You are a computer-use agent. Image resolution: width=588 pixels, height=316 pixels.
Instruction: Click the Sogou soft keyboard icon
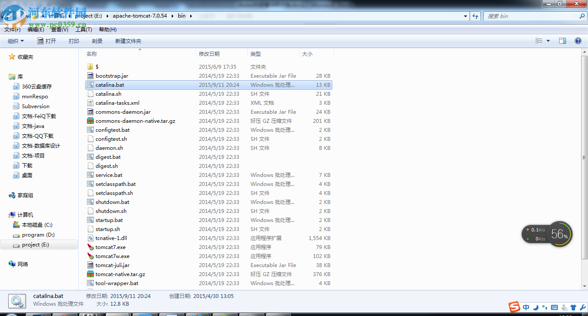[x=554, y=307]
